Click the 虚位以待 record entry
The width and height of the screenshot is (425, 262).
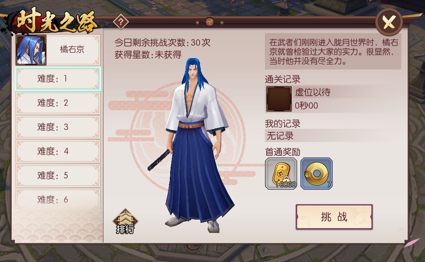coord(312,92)
